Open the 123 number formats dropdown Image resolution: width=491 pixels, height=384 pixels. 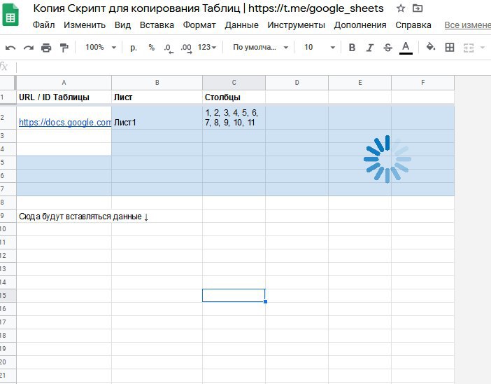206,48
